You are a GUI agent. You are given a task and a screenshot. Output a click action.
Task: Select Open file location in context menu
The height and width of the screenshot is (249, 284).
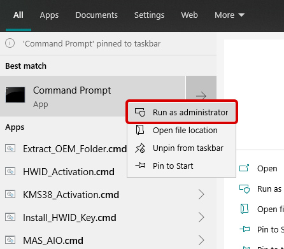click(x=181, y=131)
